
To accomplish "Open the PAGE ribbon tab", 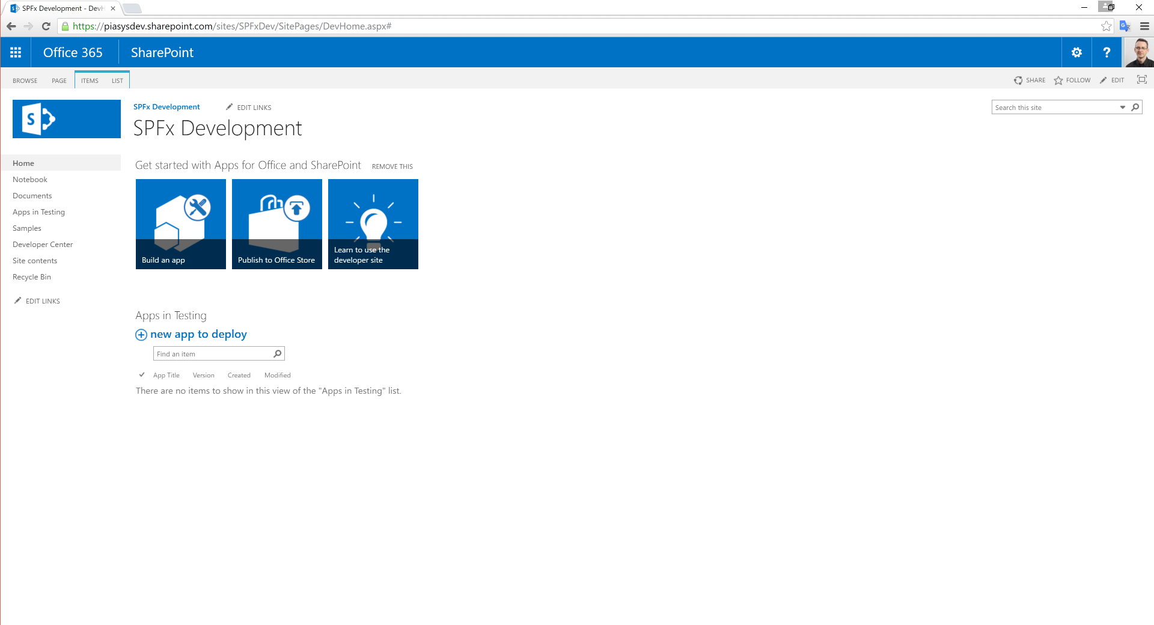I will tap(59, 81).
